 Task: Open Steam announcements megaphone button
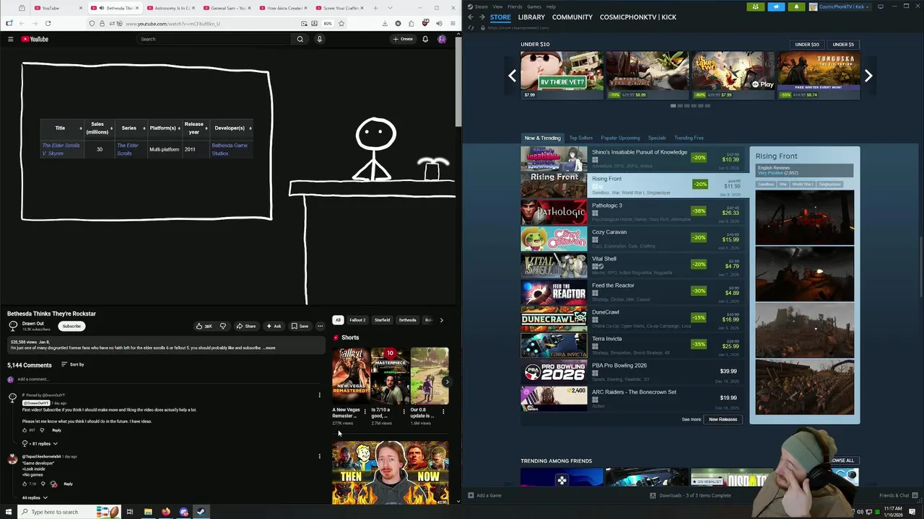coord(776,6)
